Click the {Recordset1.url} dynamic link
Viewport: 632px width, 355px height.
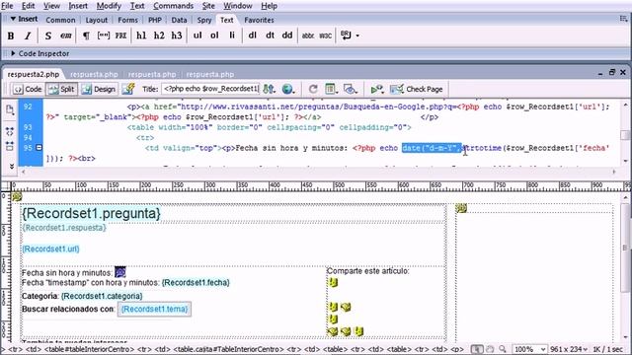(x=50, y=248)
